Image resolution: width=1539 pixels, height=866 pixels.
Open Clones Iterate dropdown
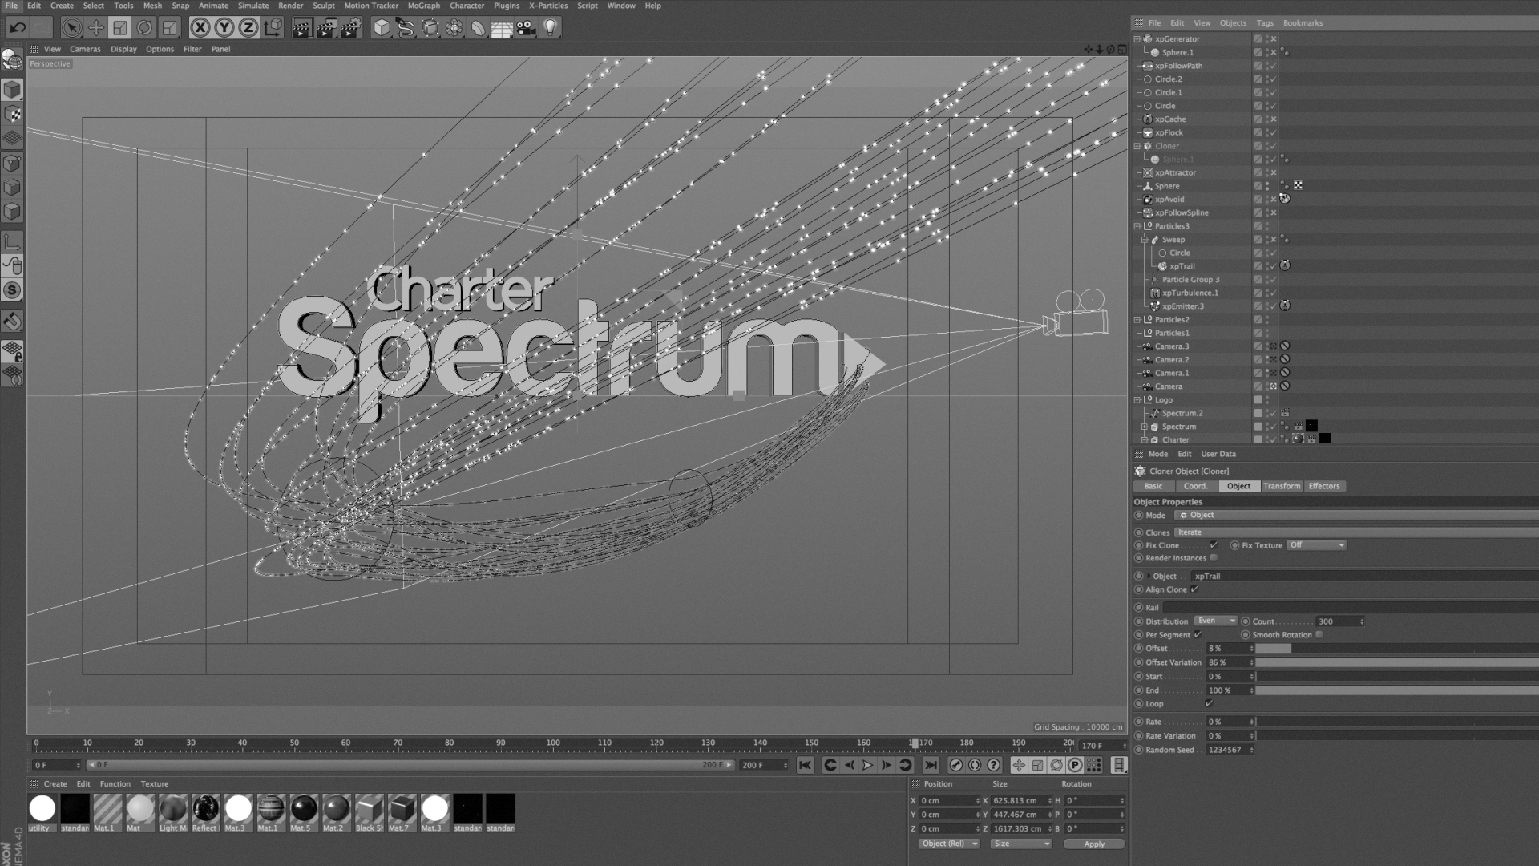point(1356,532)
